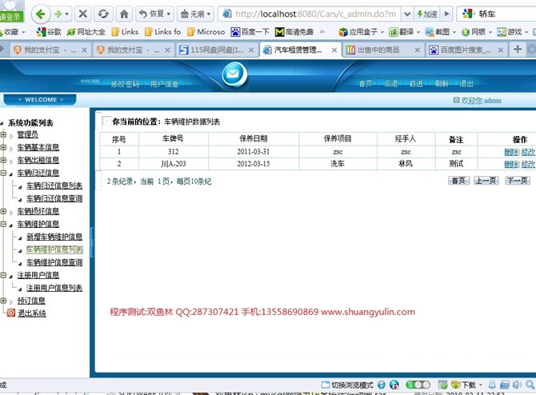Open the 谷歌 bookmark
Viewport: 536px width, 395px height.
pos(49,32)
